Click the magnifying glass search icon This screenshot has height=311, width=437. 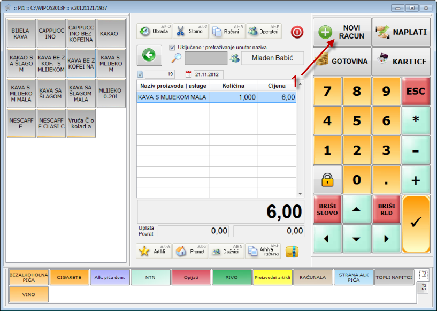click(177, 58)
